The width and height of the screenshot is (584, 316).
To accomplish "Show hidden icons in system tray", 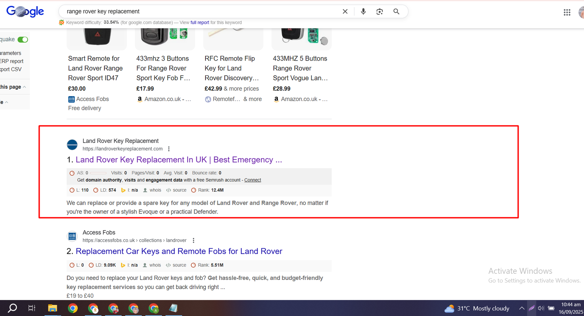I will pyautogui.click(x=522, y=308).
